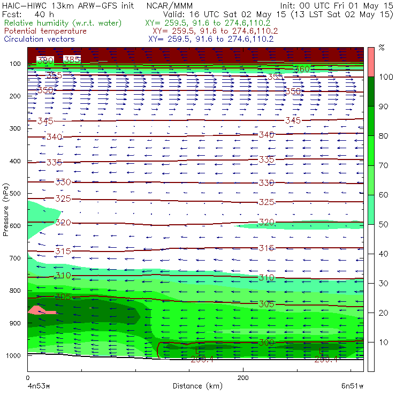The width and height of the screenshot is (396, 396).
Task: Select the blue XY coordinates line
Action: pyautogui.click(x=211, y=39)
